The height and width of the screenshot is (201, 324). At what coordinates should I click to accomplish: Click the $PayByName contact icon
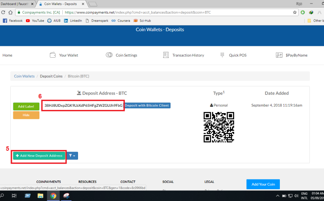[279, 55]
